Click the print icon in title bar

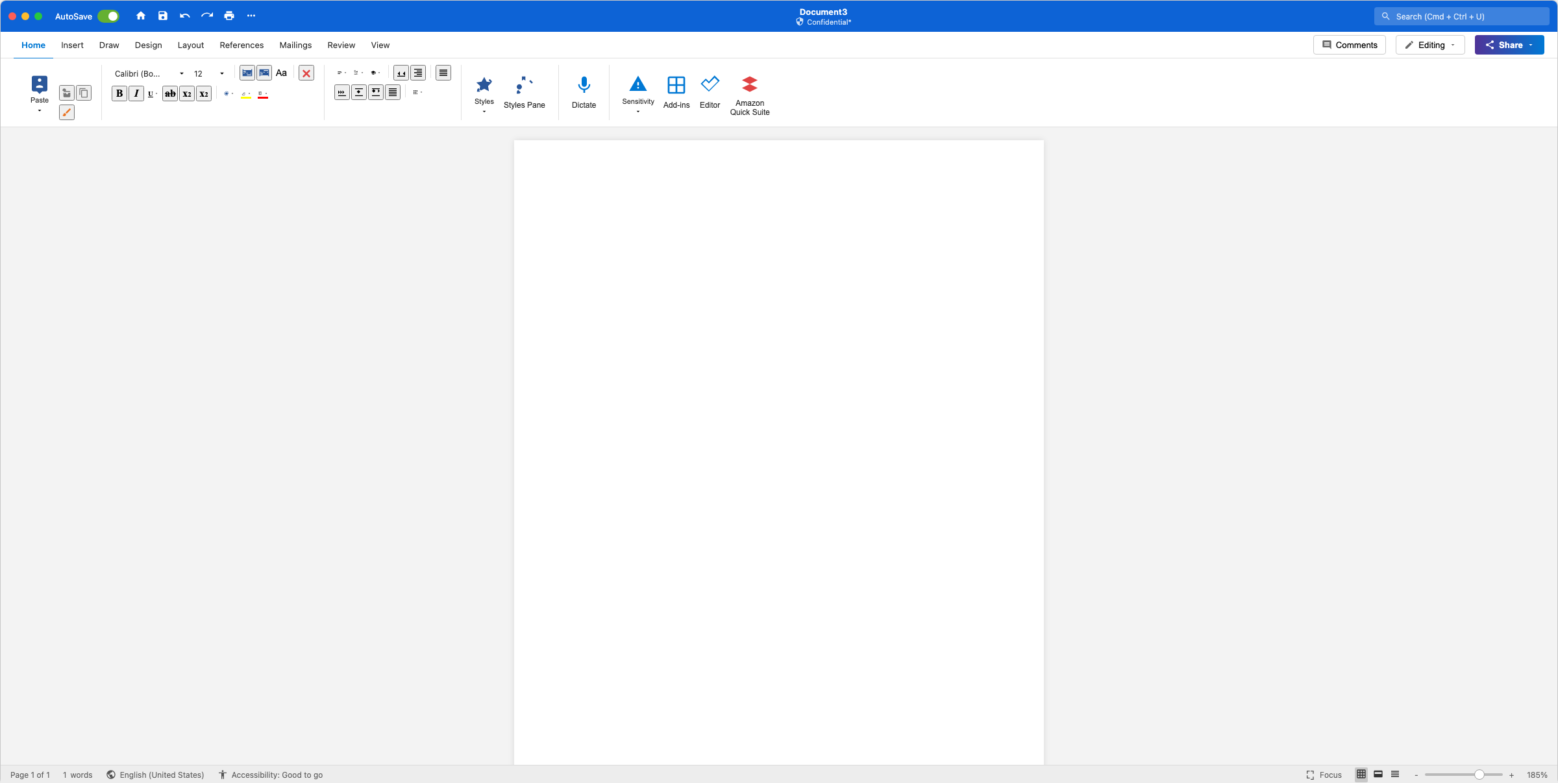tap(229, 16)
